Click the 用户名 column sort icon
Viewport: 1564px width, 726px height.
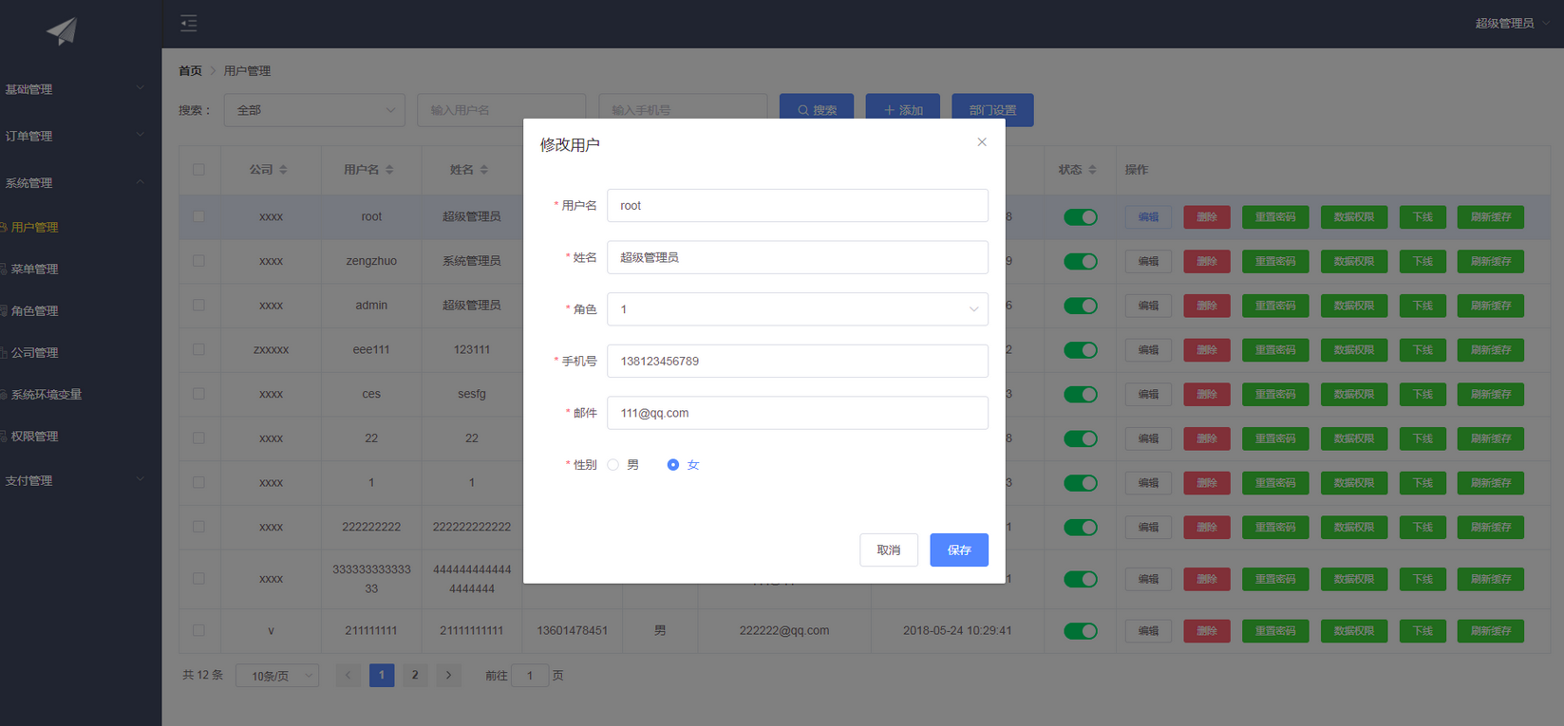389,170
